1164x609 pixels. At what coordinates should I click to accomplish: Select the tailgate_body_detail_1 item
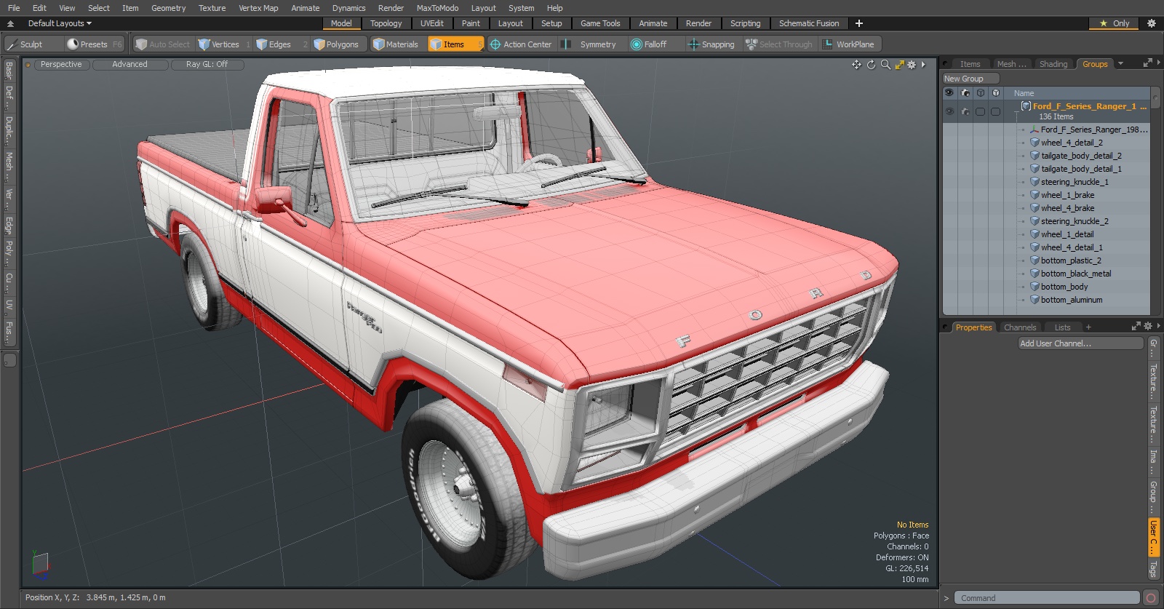pos(1081,169)
